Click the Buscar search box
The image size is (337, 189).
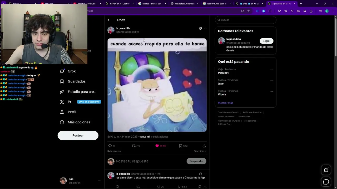(x=246, y=20)
